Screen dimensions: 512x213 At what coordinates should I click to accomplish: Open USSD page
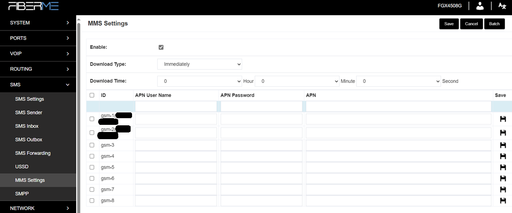coord(38,167)
